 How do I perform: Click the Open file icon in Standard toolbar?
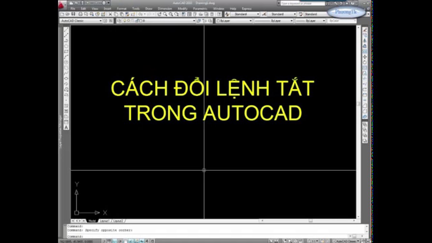pyautogui.click(x=67, y=14)
